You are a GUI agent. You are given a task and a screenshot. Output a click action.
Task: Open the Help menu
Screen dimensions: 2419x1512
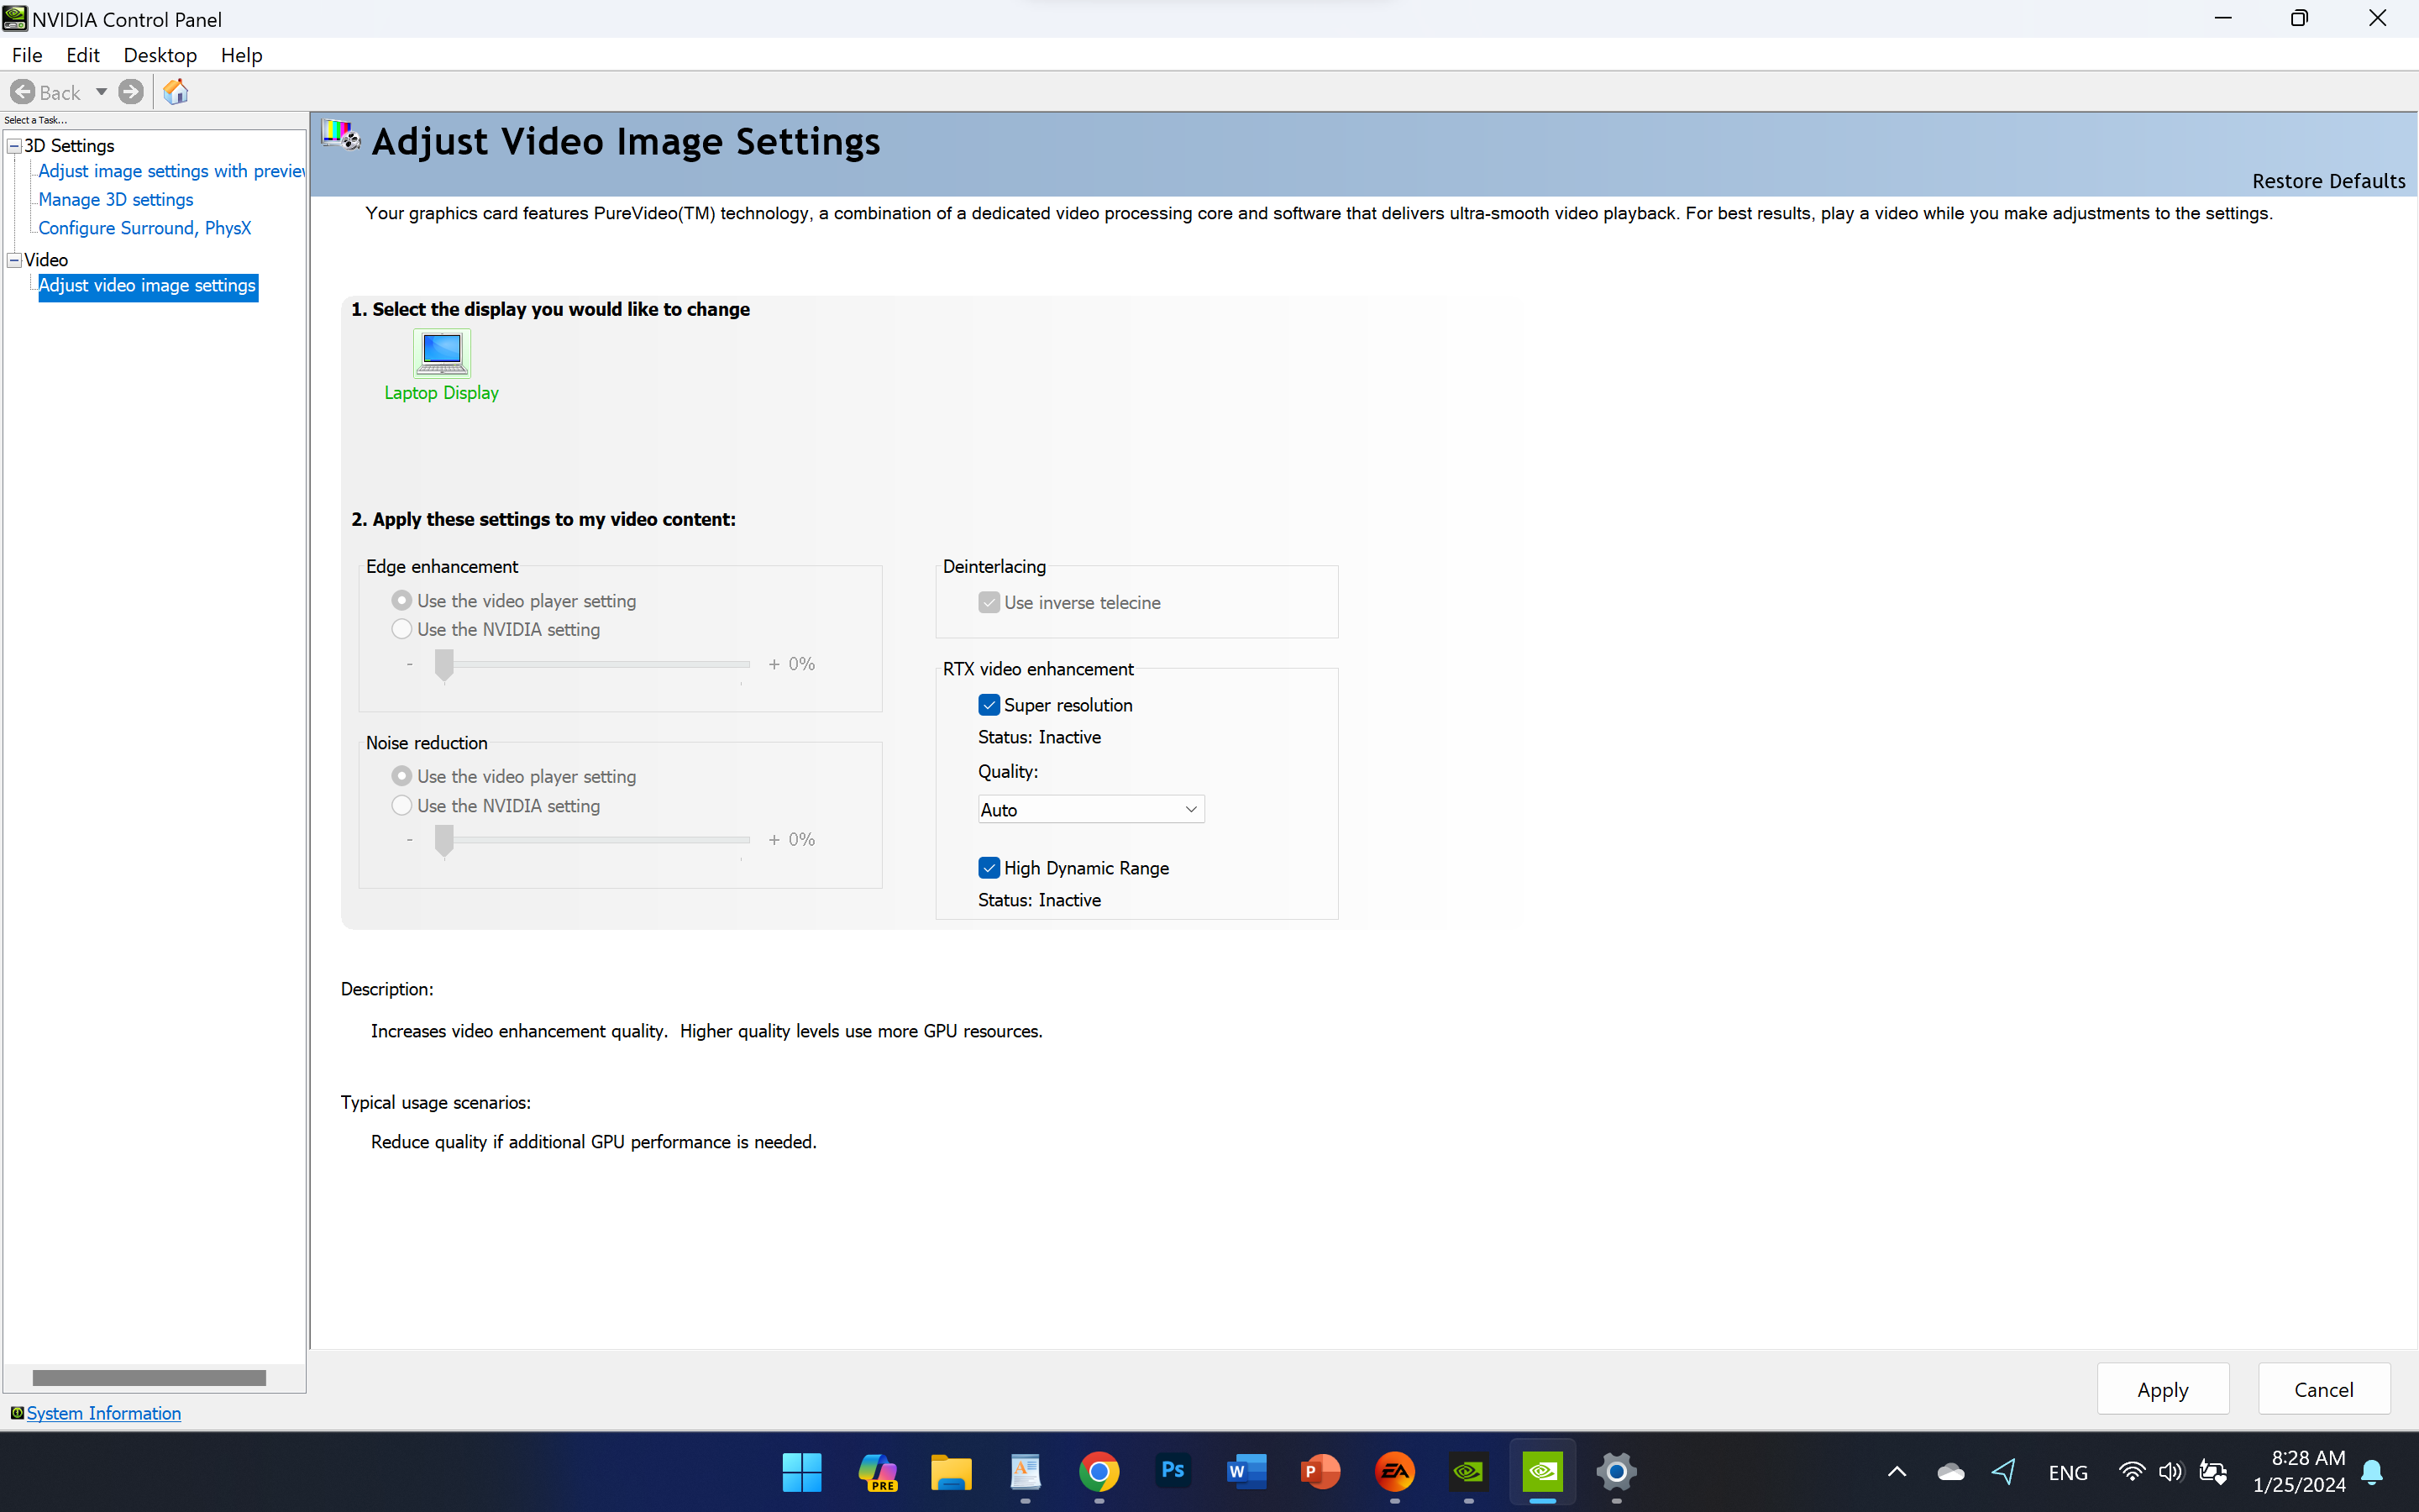point(241,55)
